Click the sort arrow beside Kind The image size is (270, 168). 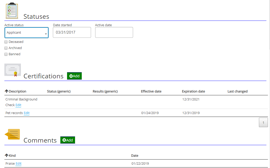7,155
